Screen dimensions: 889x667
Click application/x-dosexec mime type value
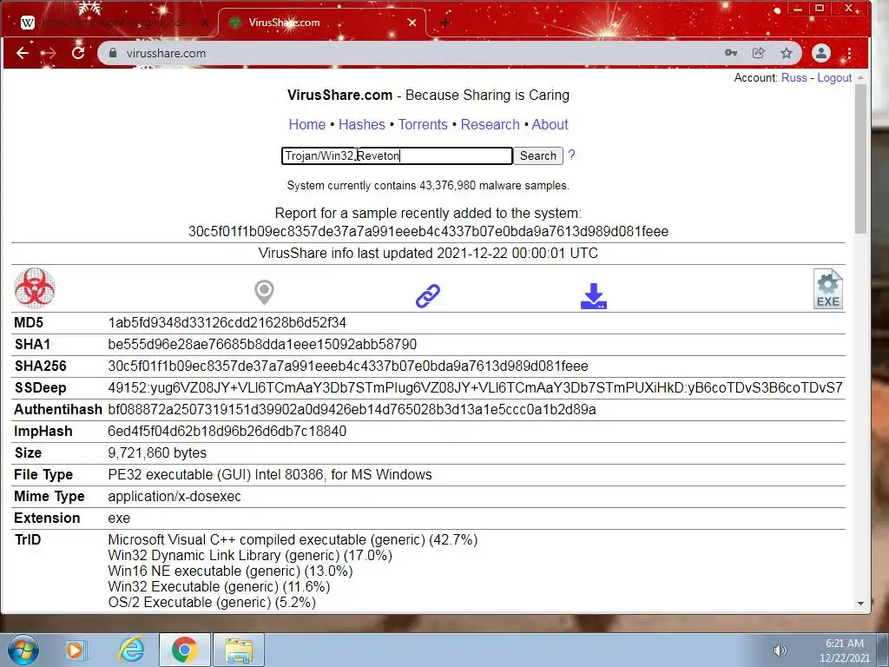pyautogui.click(x=174, y=496)
